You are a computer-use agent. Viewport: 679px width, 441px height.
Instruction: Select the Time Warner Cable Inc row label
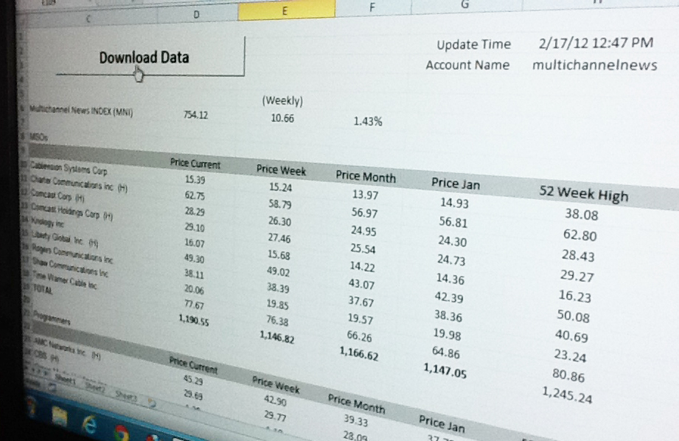click(64, 281)
